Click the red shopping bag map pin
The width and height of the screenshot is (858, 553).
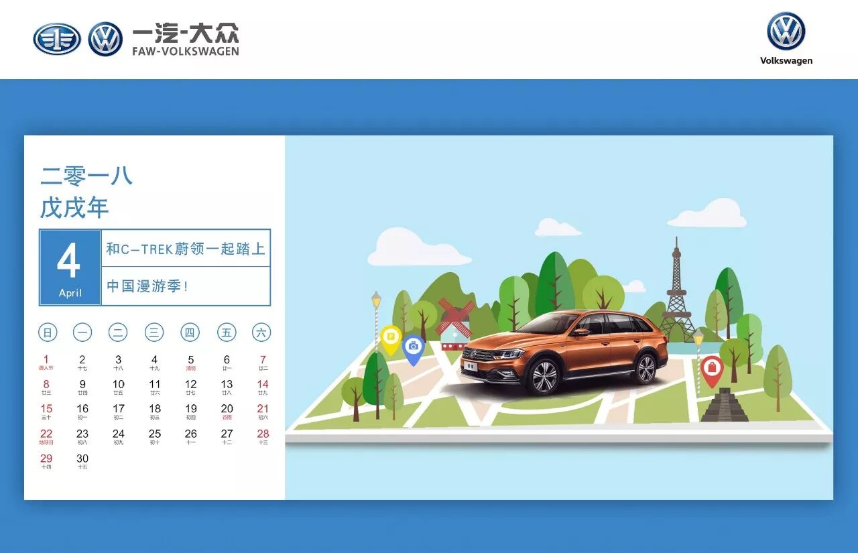point(711,372)
